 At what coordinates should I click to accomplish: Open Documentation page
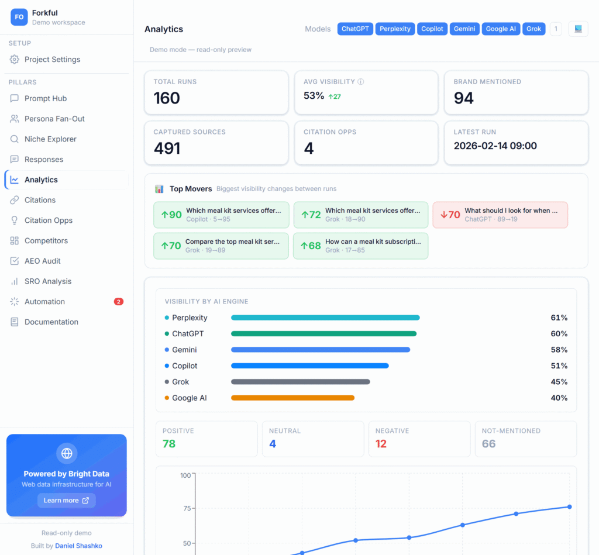(67, 322)
